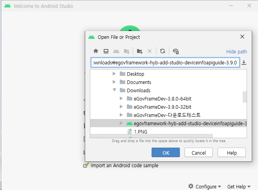
Task: Select the eGovFrameDev-3.9.0-32bit folder
Action: (162, 107)
